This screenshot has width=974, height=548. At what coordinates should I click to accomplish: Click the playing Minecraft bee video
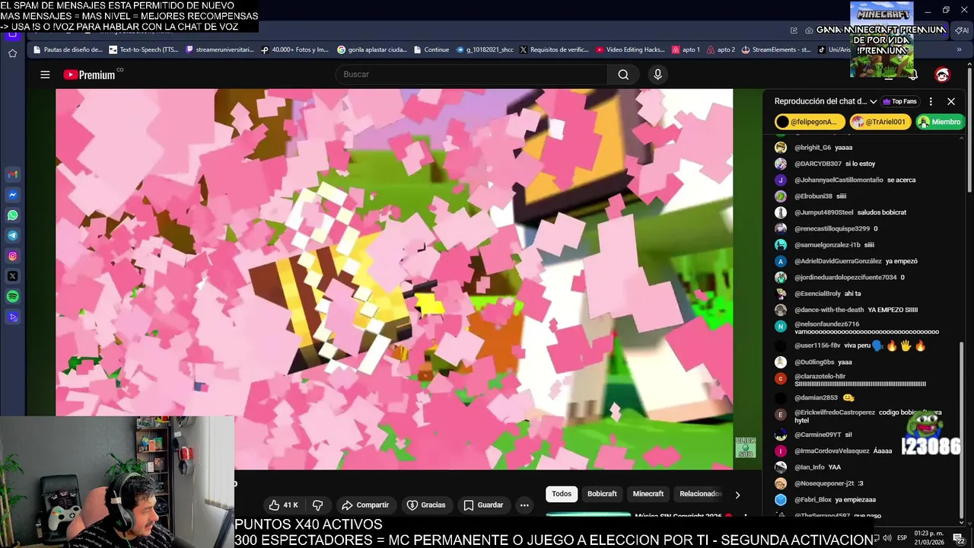394,279
